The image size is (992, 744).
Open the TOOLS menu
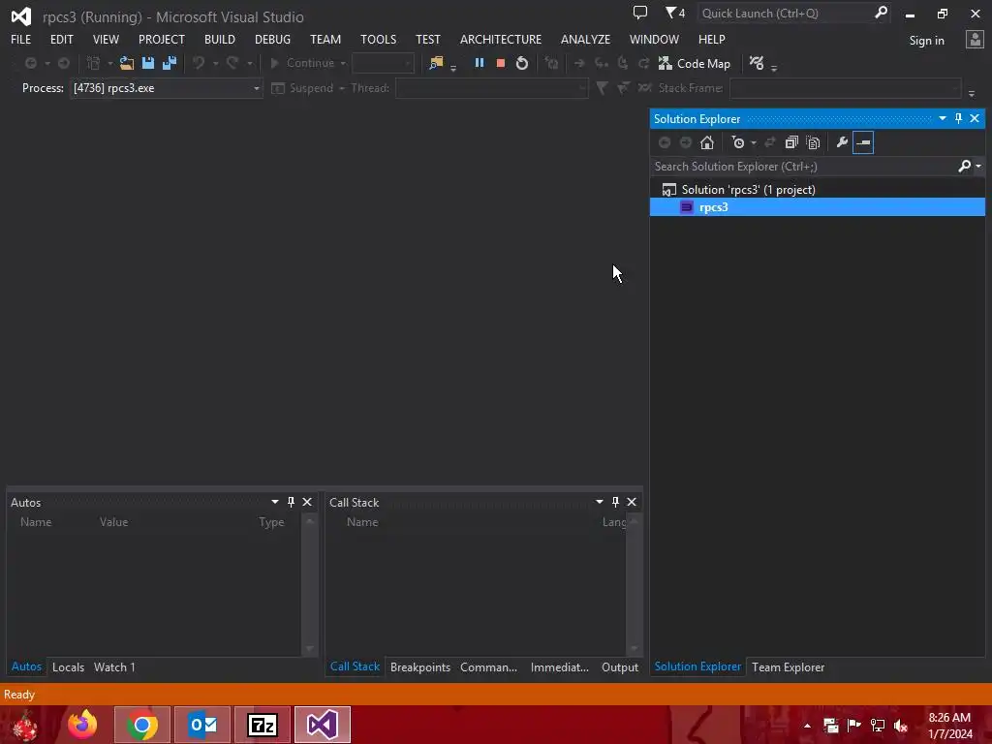click(x=379, y=39)
